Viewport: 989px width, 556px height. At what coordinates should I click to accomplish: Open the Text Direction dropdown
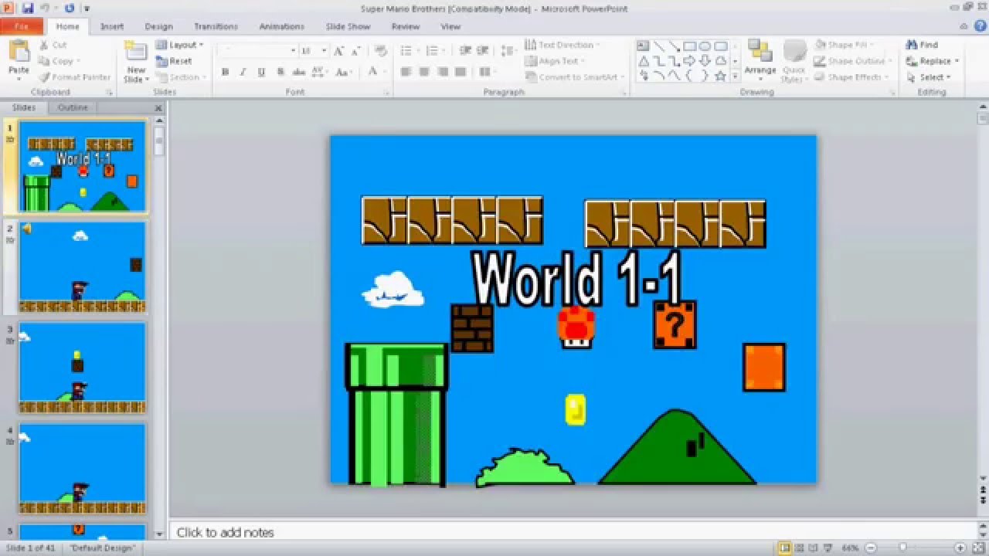point(562,45)
